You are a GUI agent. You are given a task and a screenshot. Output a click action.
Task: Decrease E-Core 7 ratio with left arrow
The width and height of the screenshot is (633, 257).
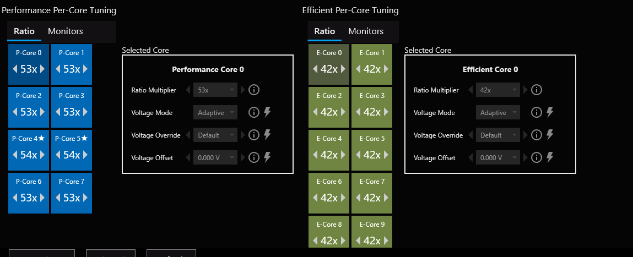(358, 198)
